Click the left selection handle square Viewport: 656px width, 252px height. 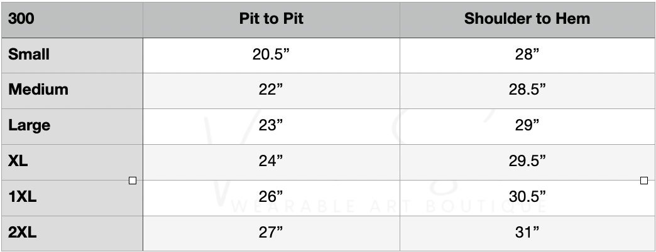132,181
